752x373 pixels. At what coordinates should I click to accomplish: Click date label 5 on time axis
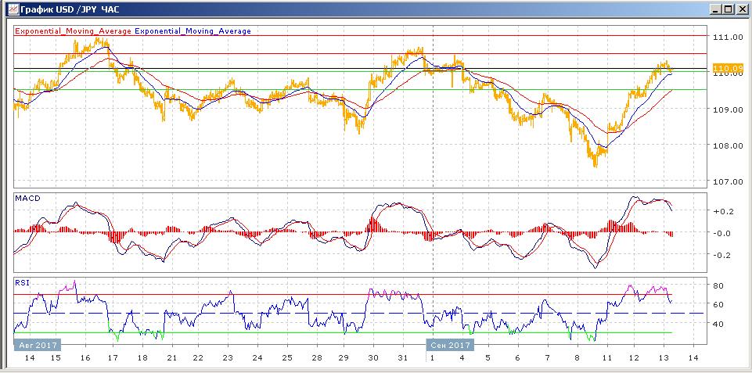[488, 359]
